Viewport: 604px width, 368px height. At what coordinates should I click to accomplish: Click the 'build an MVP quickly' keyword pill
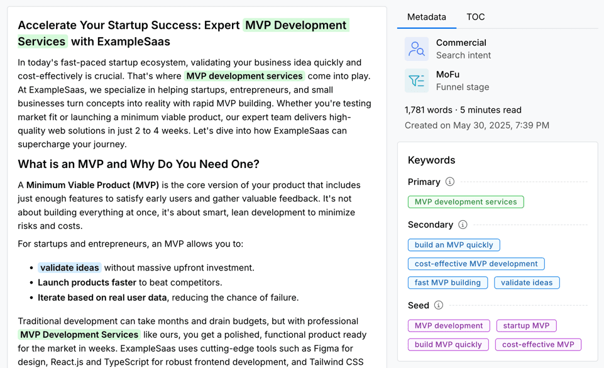[454, 245]
